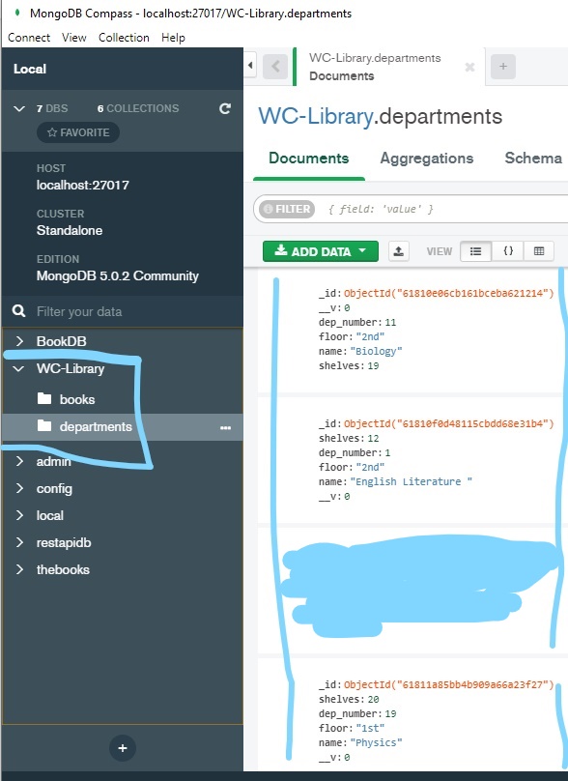Collapse the WC-Library database

point(19,368)
